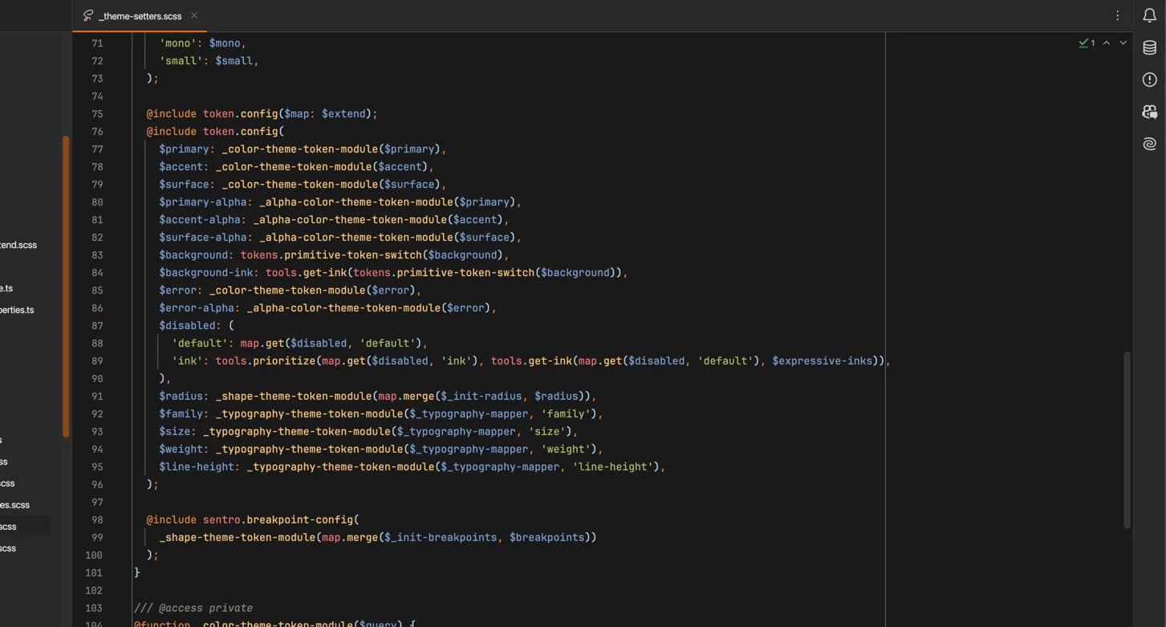Click the green inspections checkmark widget
Screen dimensions: 1166x627
coord(1083,43)
